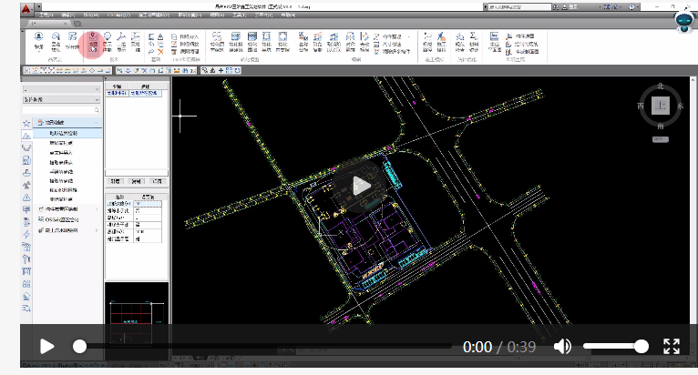Mute the video with speaker icon
This screenshot has width=698, height=375.
click(x=562, y=346)
